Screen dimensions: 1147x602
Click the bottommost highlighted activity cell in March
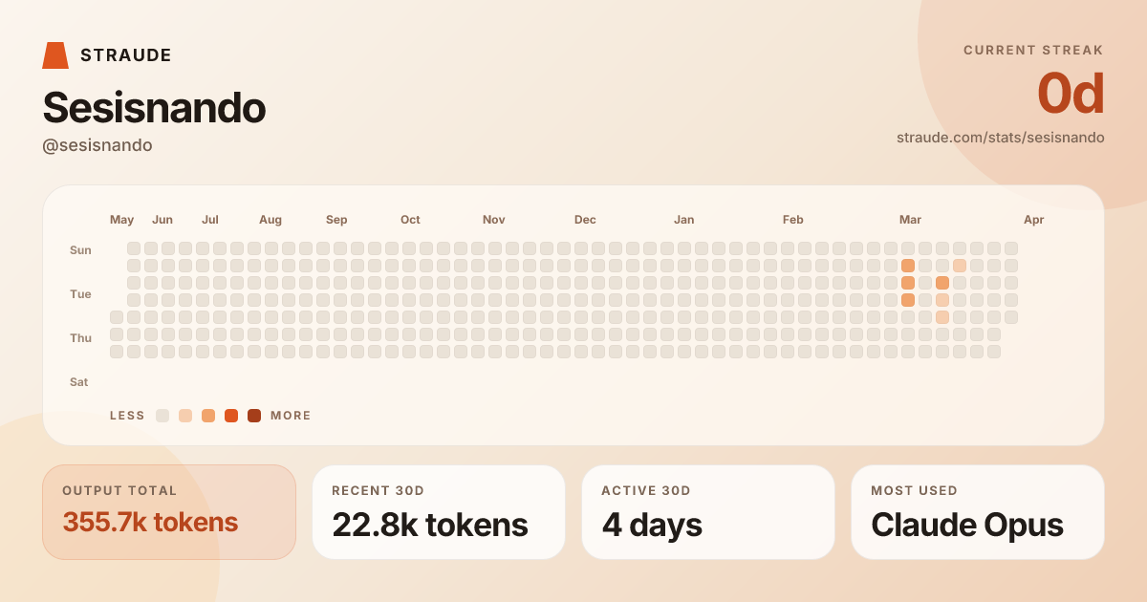point(942,317)
